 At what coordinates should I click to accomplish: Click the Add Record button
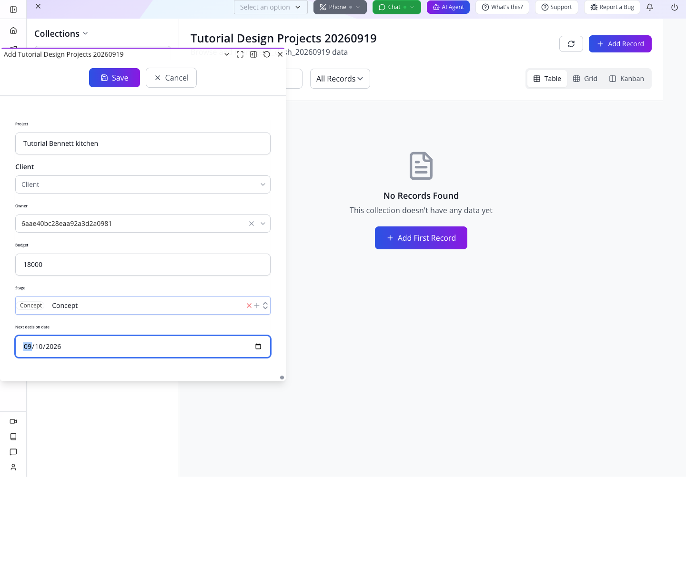[x=620, y=44]
